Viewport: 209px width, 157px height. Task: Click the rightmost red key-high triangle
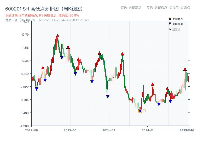[x=185, y=69]
